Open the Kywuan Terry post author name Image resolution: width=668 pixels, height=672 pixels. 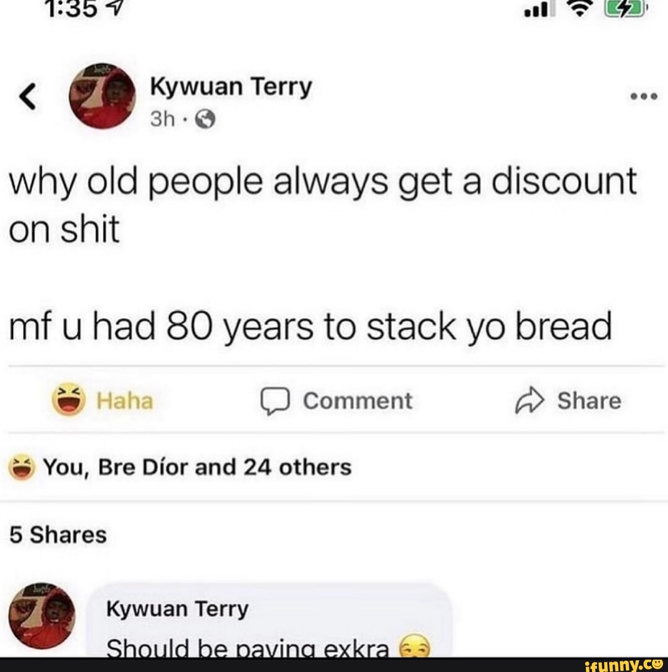pos(231,88)
